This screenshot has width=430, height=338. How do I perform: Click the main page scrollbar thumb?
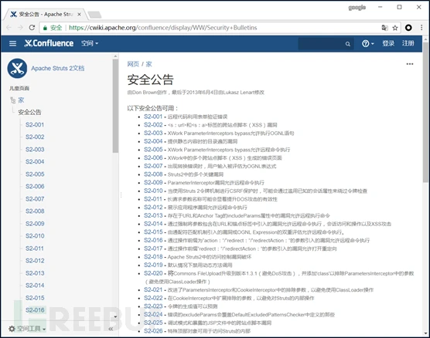tap(425, 112)
